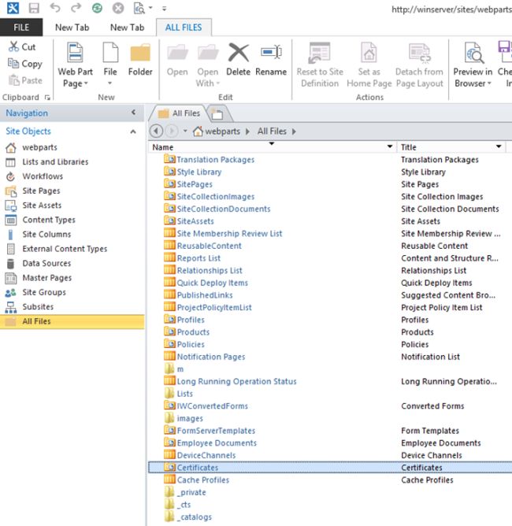
Task: Collapse the Navigation pane chevron
Action: point(134,113)
